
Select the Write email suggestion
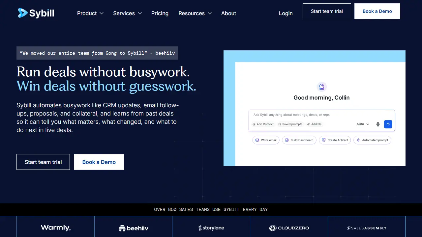coord(266,140)
